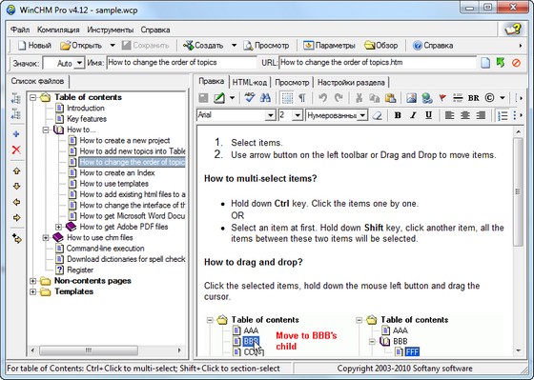This screenshot has width=534, height=380.
Task: Click the spell check ABC icon
Action: pyautogui.click(x=250, y=98)
